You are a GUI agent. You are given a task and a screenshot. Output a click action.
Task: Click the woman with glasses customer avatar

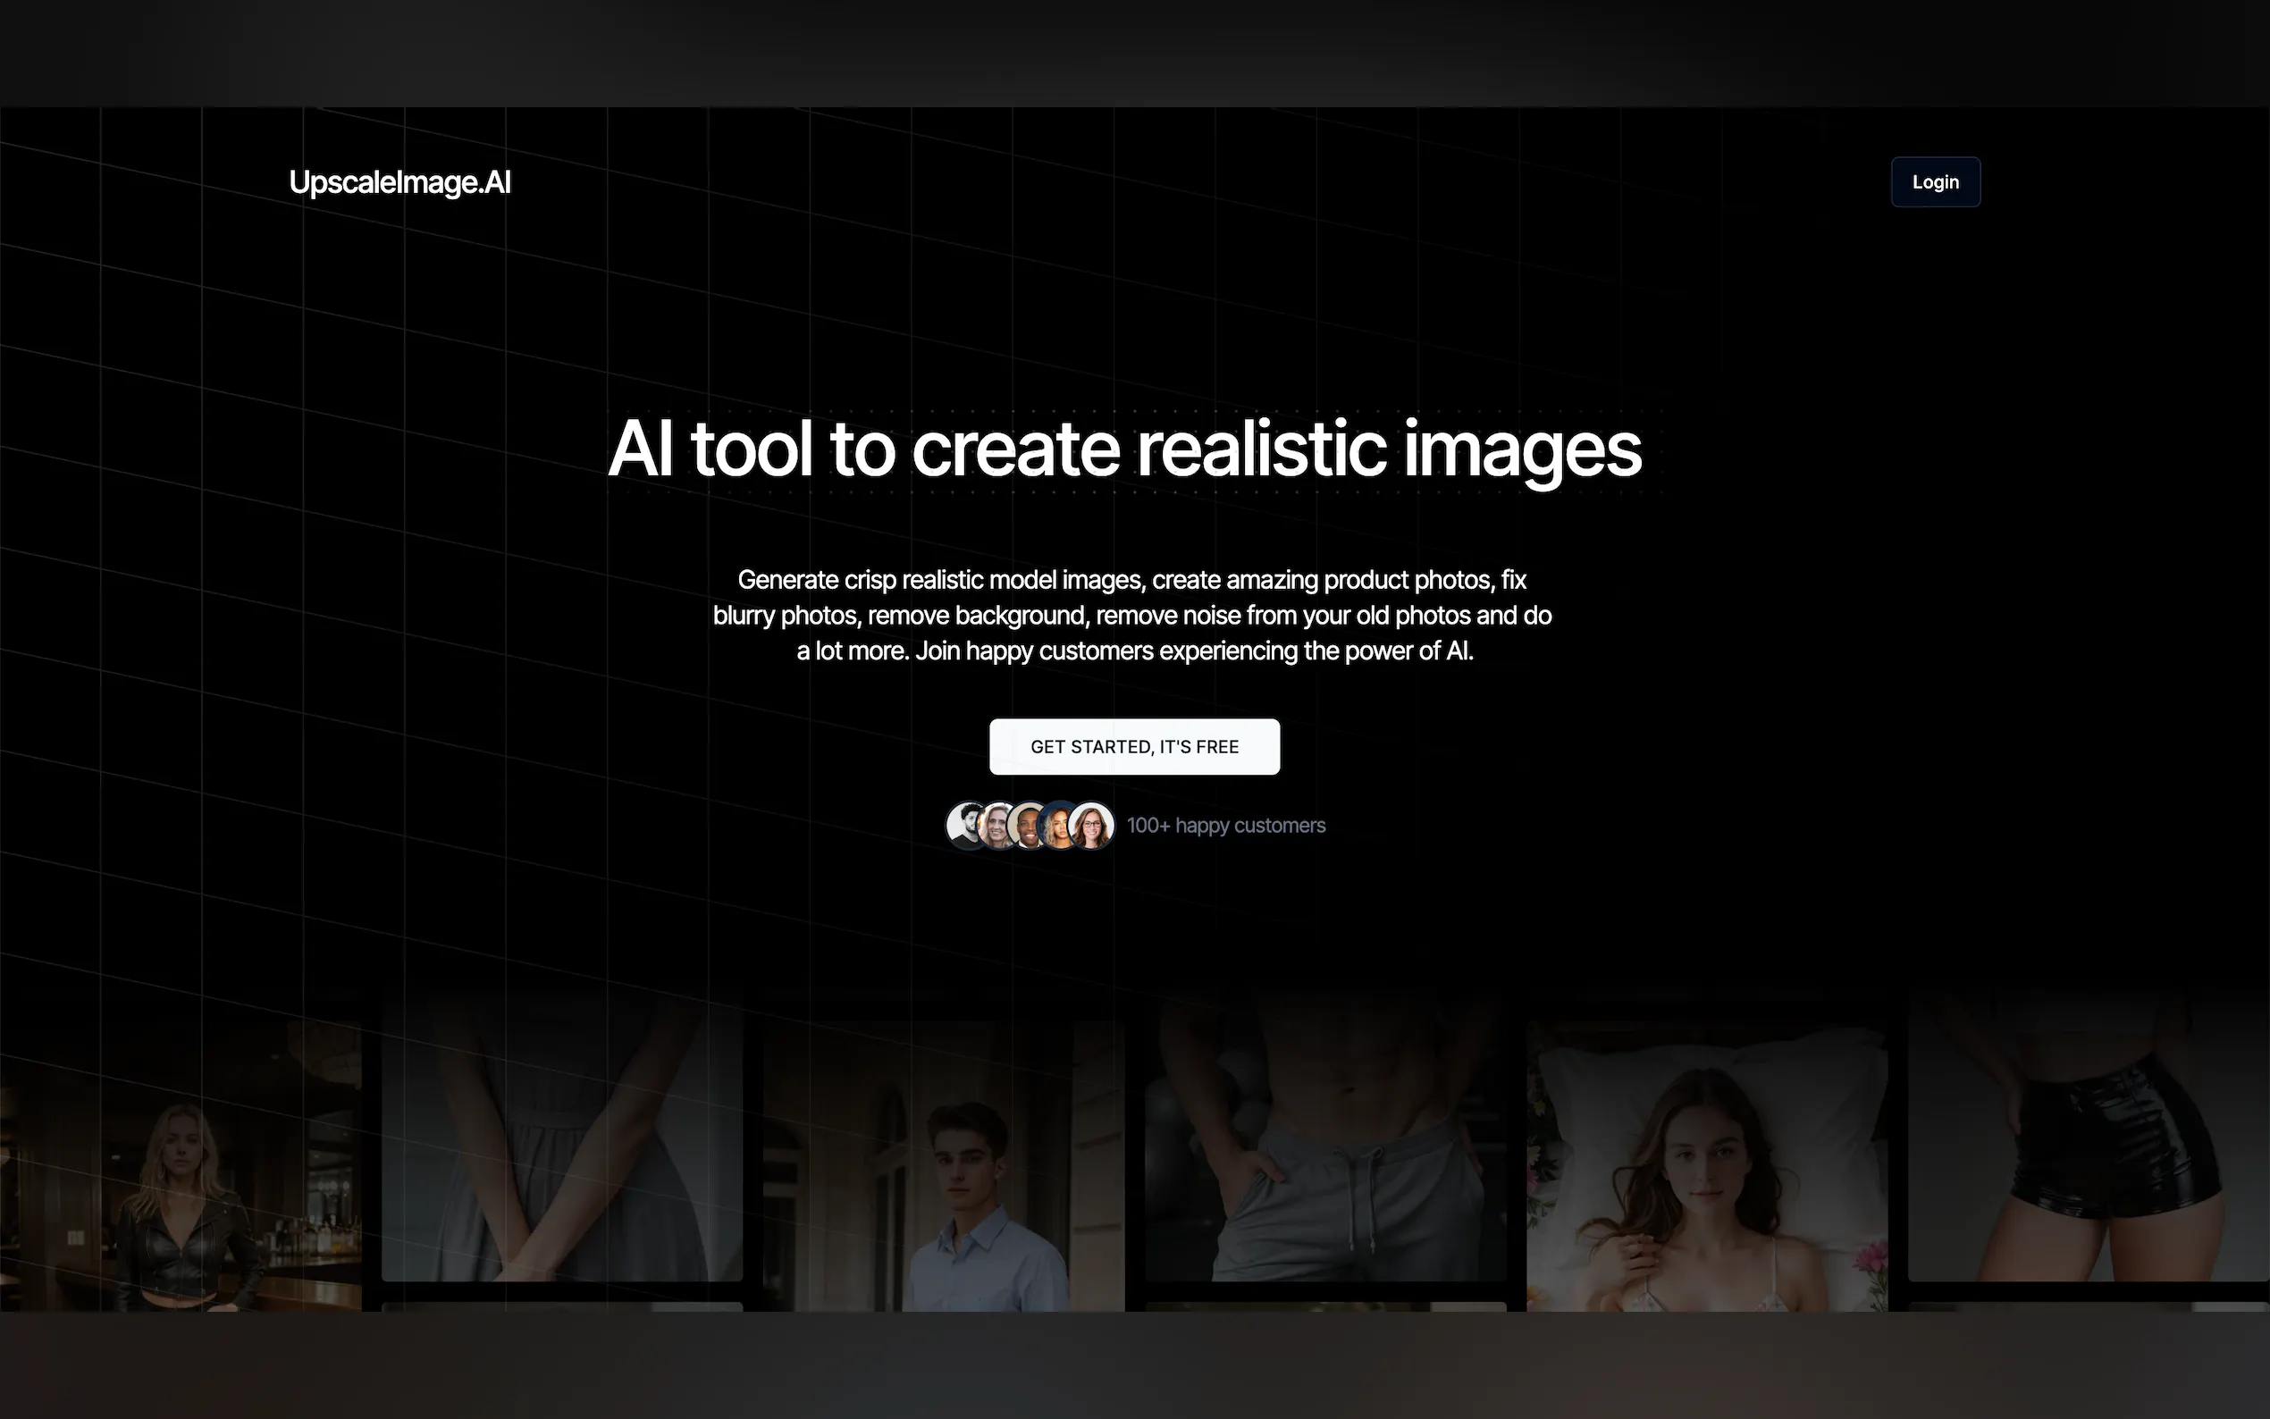(1089, 825)
